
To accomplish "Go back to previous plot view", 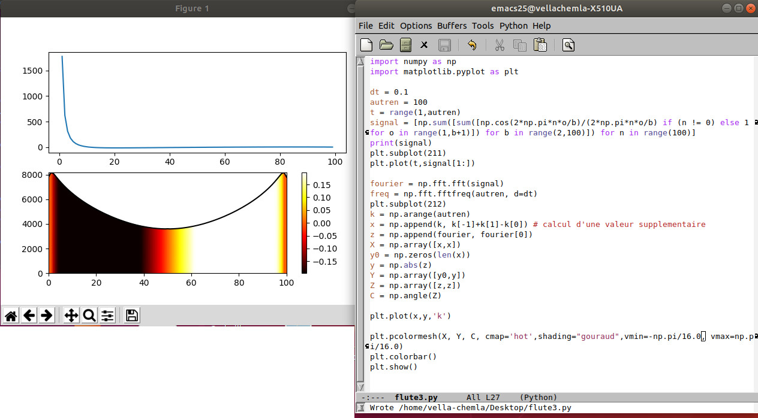I will click(29, 316).
